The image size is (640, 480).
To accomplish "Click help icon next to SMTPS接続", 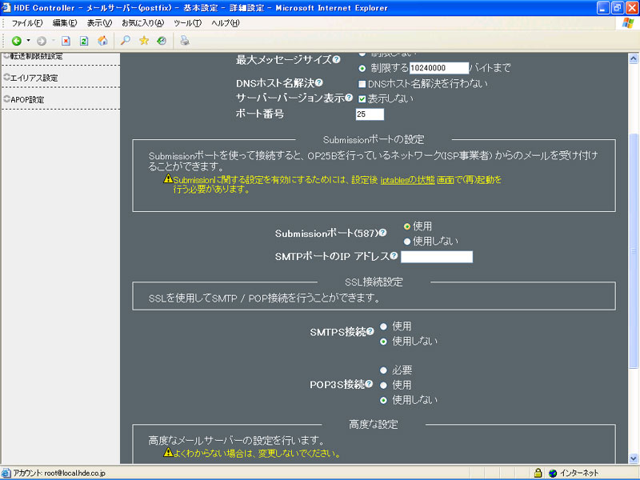I will [x=370, y=331].
